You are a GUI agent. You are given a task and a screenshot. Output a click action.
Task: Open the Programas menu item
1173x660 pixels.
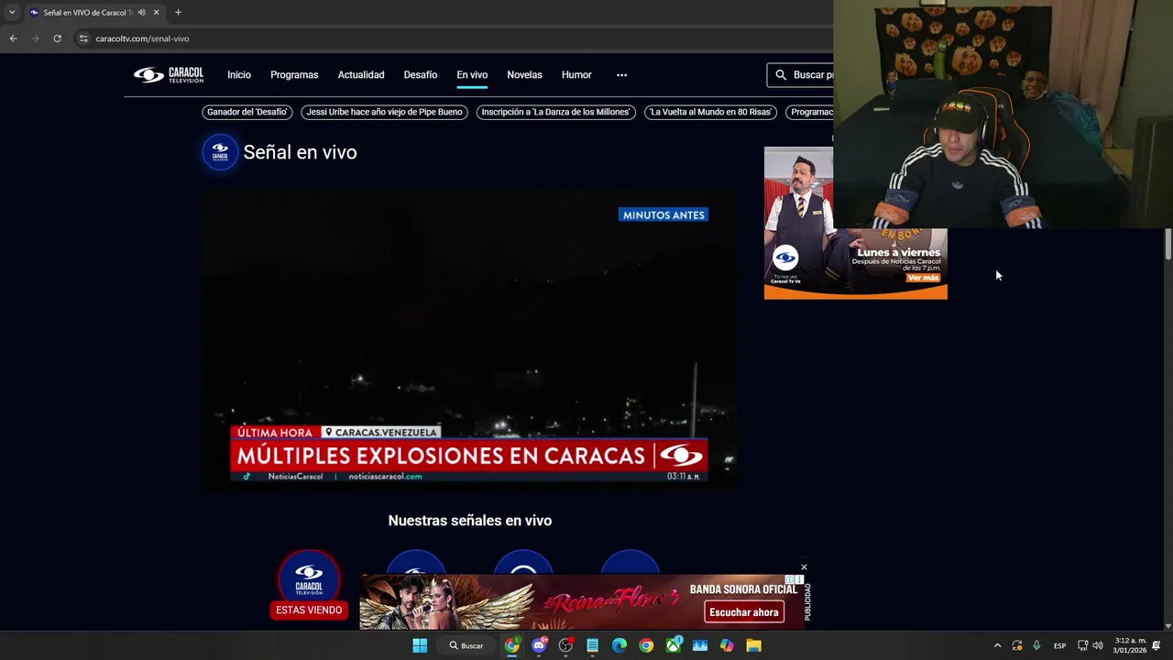(294, 75)
